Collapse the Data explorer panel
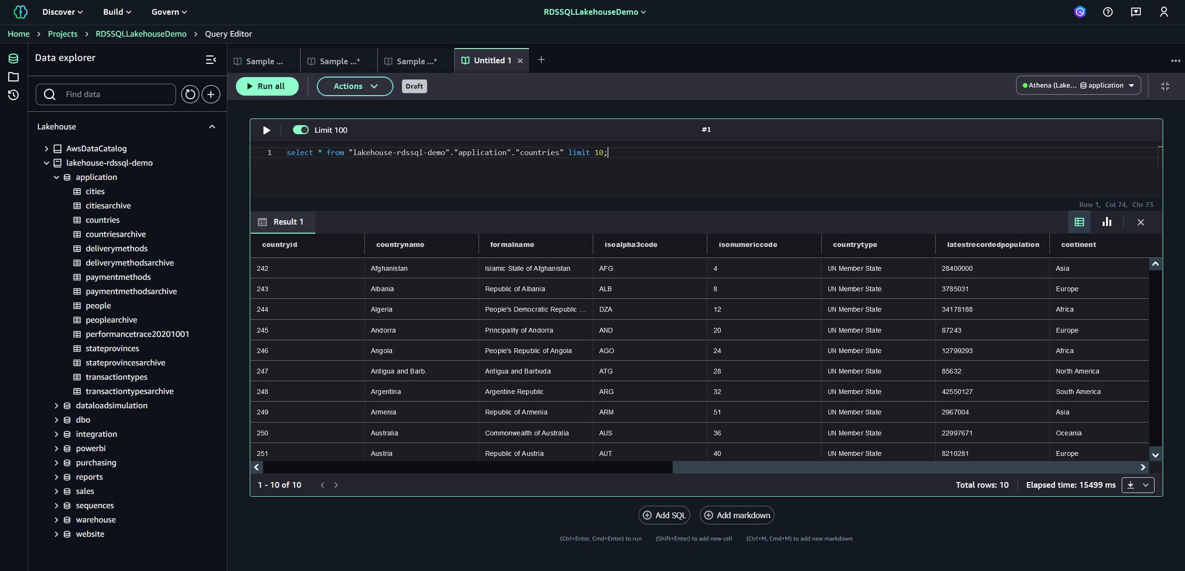This screenshot has height=571, width=1185. coord(211,59)
